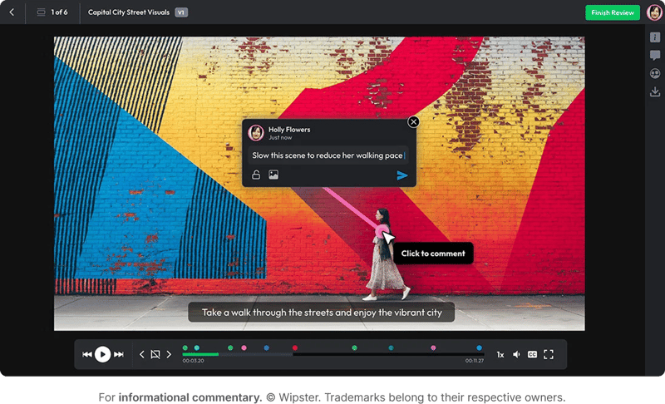
Task: Go to previous comment with left chevron
Action: click(141, 354)
